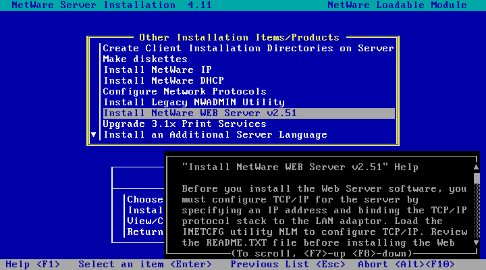Click help line 'must configure TCP/IP for the server'
The width and height of the screenshot is (486, 270).
[300, 200]
